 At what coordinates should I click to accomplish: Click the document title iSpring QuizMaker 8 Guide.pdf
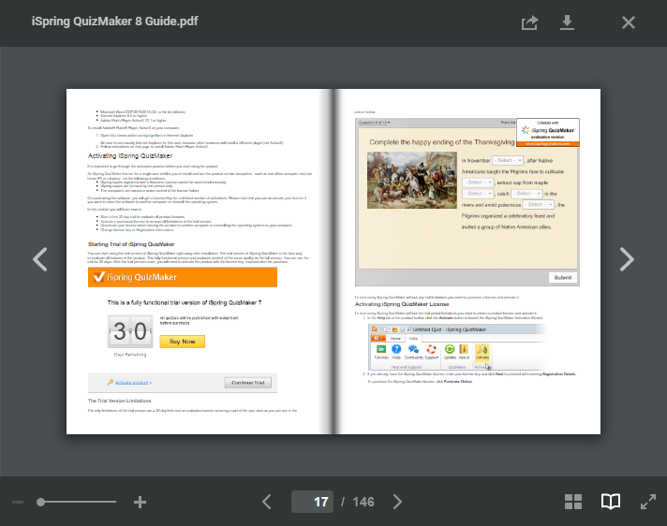coord(115,22)
